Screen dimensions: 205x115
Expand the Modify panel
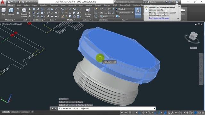(71, 20)
